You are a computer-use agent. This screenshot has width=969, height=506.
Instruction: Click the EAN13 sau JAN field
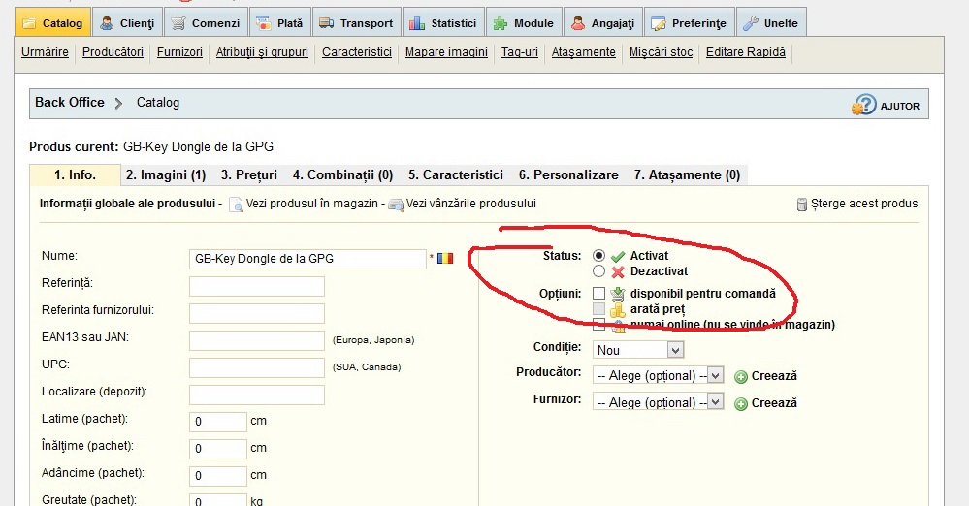tap(257, 340)
